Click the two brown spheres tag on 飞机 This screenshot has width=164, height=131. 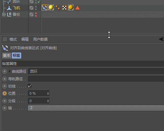58,8
